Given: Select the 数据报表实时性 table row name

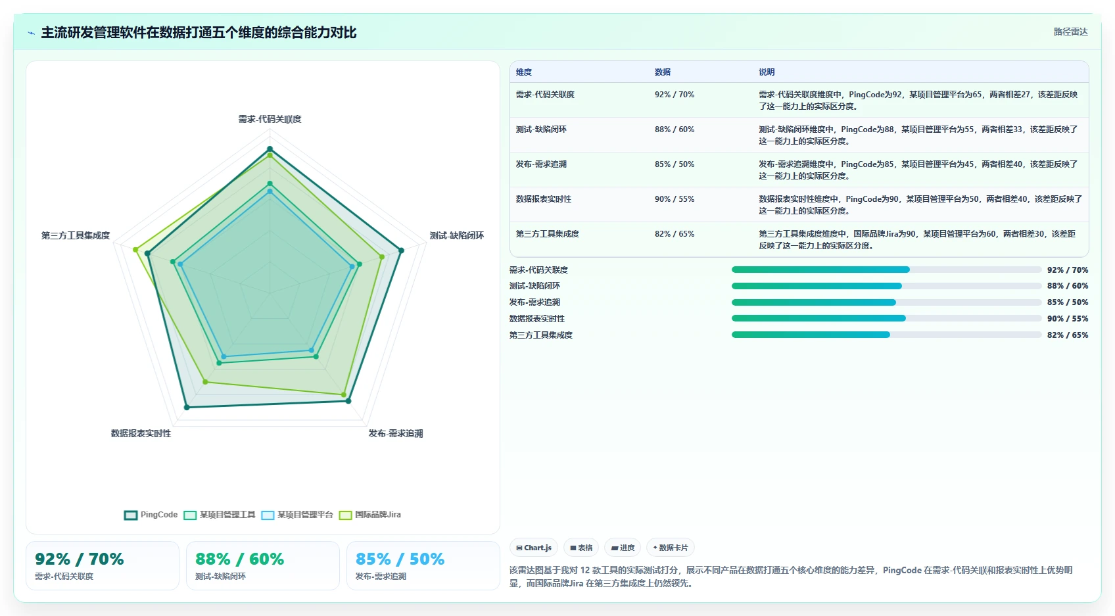Looking at the screenshot, I should (x=544, y=199).
